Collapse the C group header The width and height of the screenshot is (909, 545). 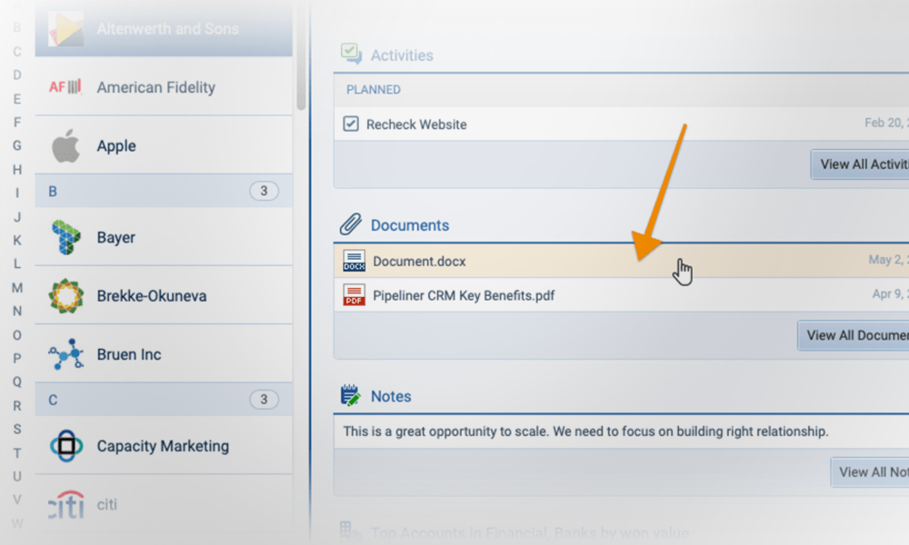(164, 400)
